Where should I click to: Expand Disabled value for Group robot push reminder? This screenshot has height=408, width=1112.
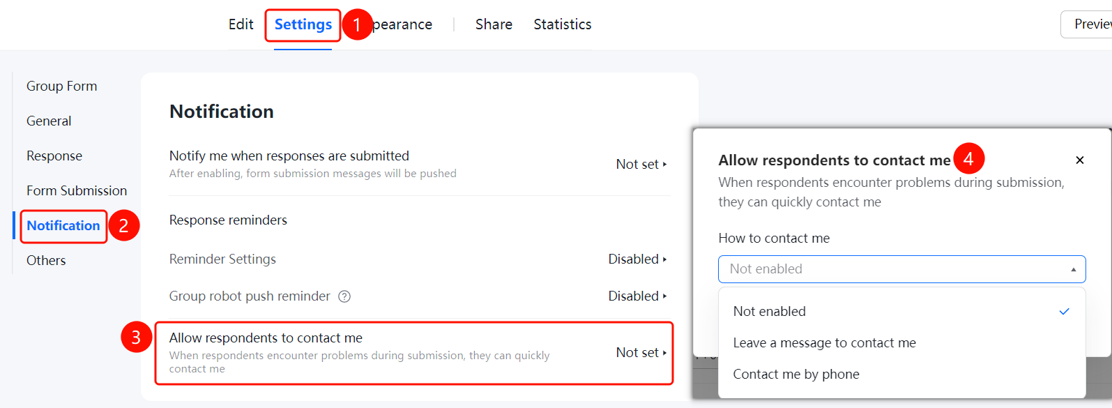[638, 296]
